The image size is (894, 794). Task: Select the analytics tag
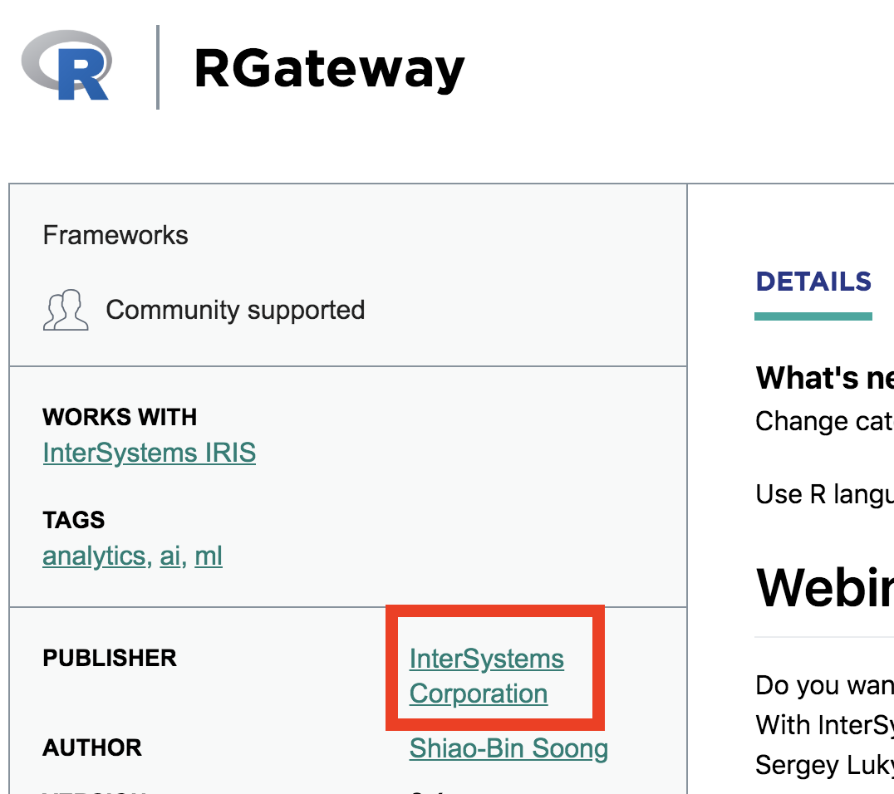pos(94,556)
